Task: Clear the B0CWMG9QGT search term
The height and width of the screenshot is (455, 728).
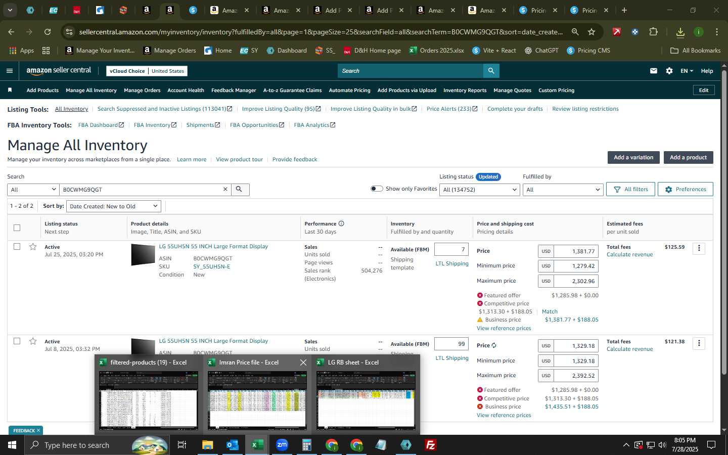Action: click(225, 190)
